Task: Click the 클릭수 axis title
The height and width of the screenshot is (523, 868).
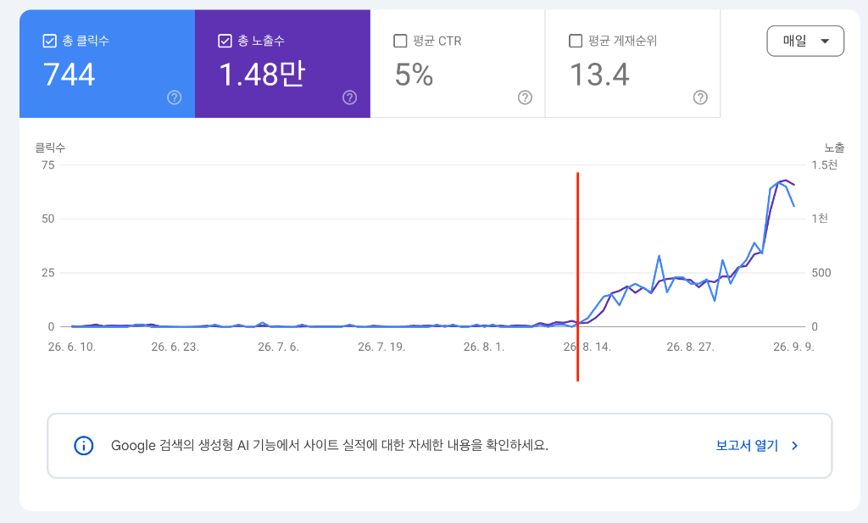Action: click(50, 147)
